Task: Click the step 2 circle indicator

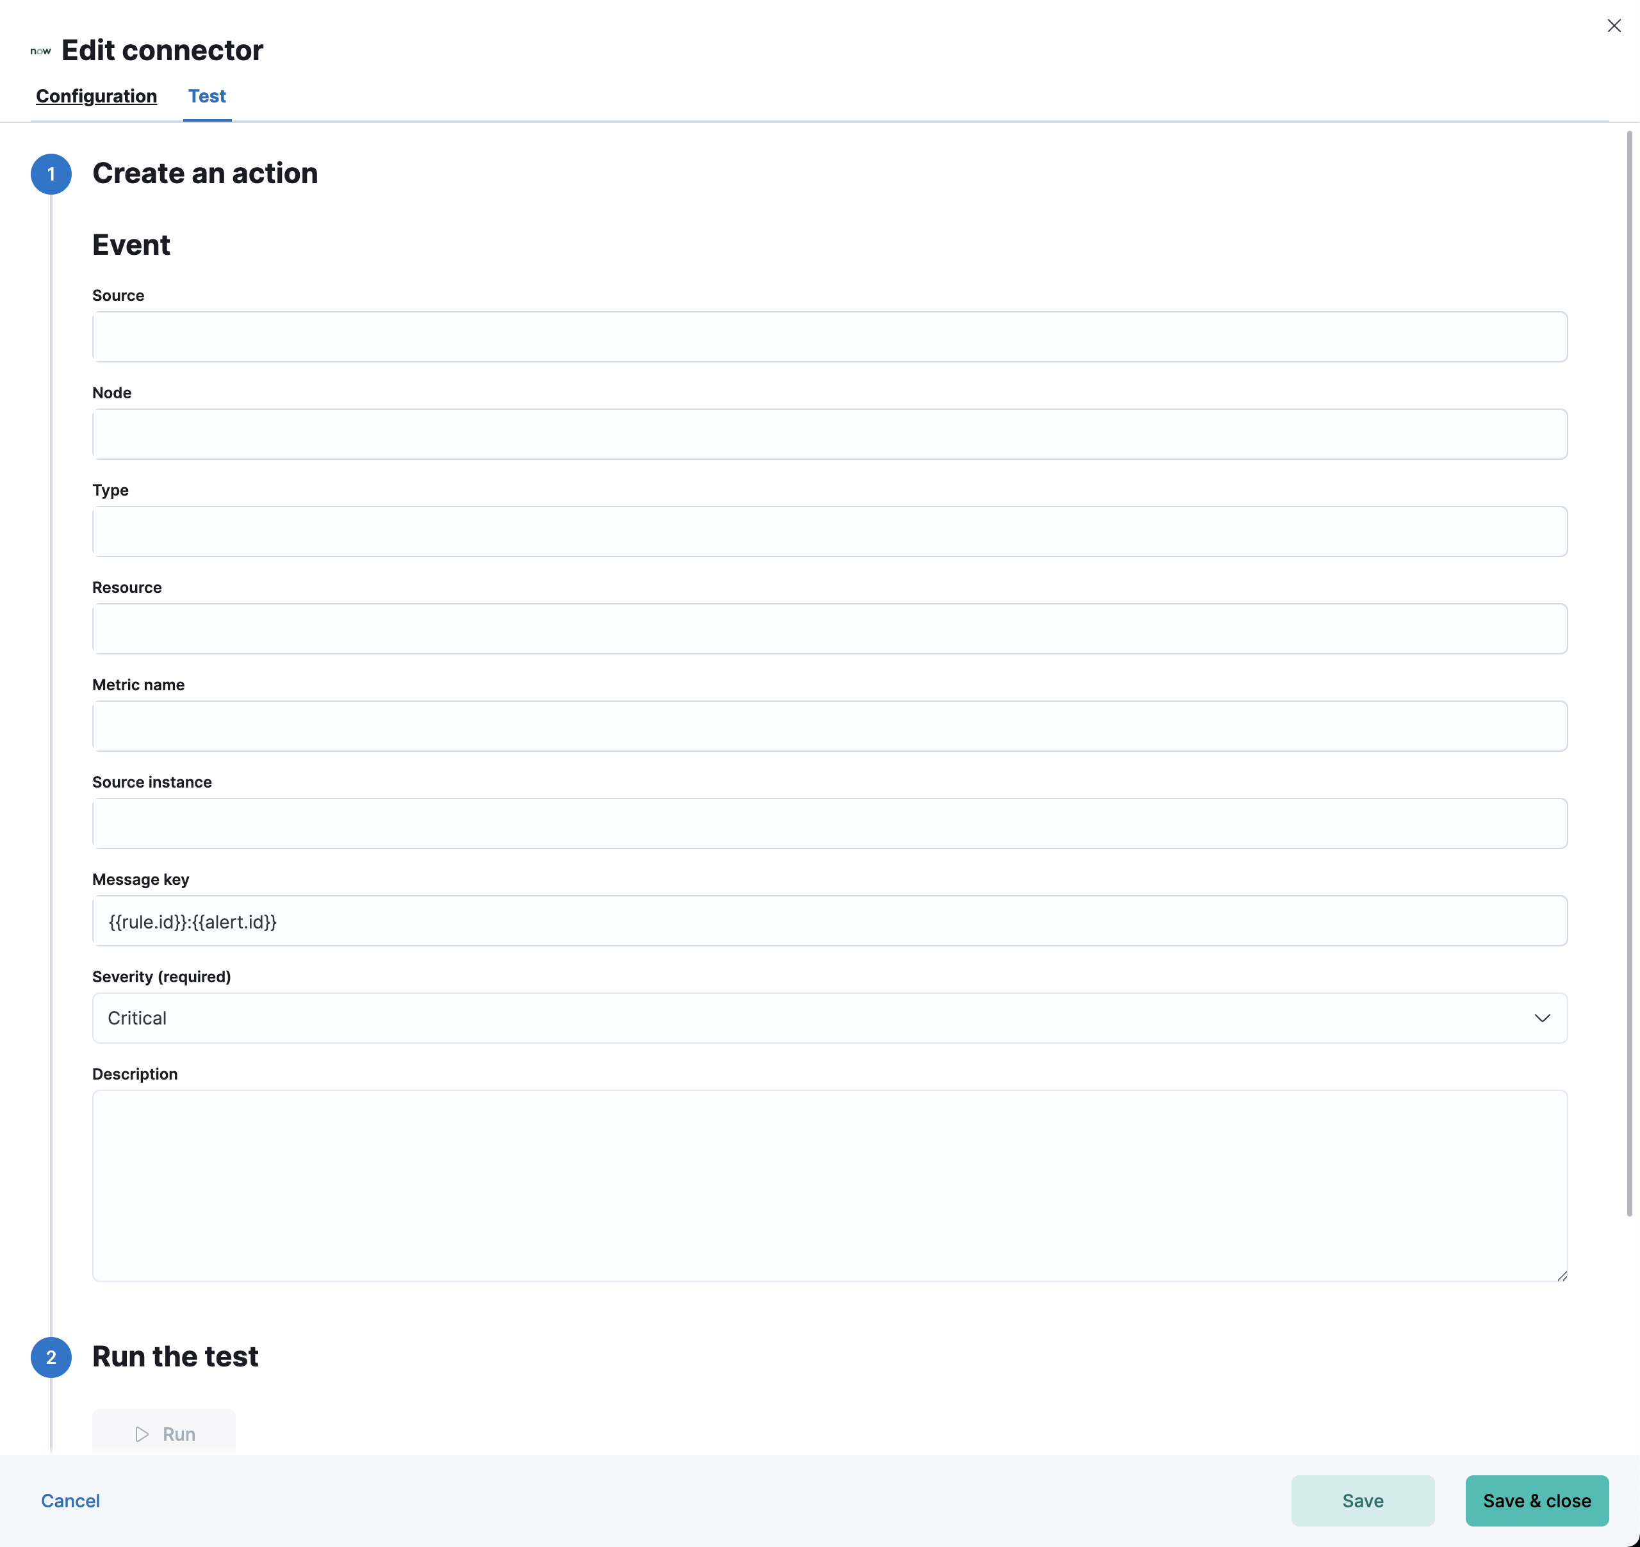Action: coord(51,1357)
